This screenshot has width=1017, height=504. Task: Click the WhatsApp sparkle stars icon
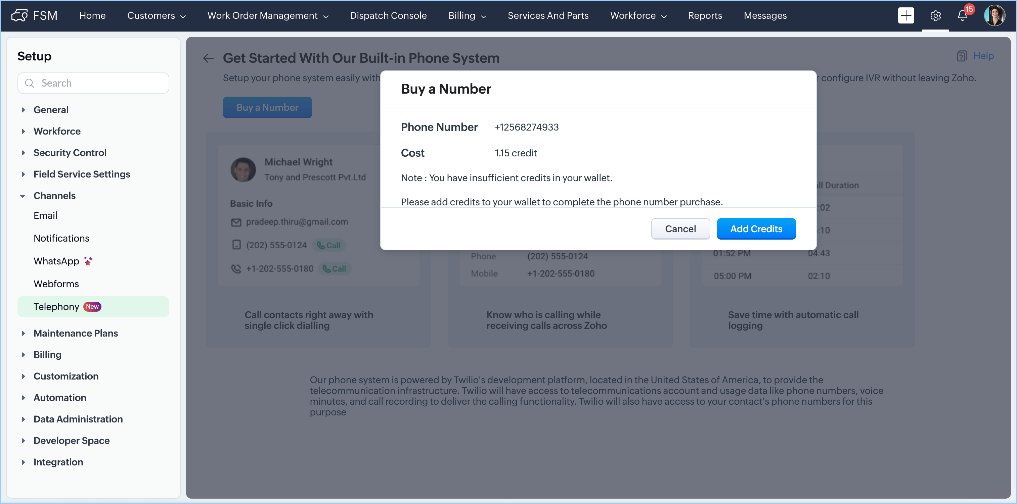click(x=88, y=261)
